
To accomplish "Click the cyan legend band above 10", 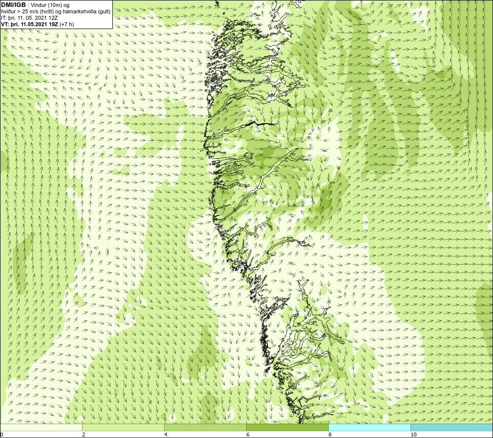I will coord(452,427).
